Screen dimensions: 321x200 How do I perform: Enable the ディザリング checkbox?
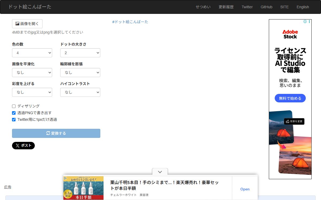click(14, 106)
